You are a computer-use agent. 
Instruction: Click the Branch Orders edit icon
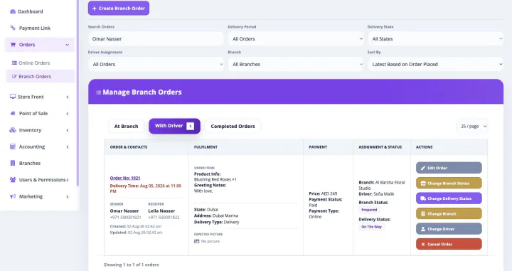(x=14, y=76)
